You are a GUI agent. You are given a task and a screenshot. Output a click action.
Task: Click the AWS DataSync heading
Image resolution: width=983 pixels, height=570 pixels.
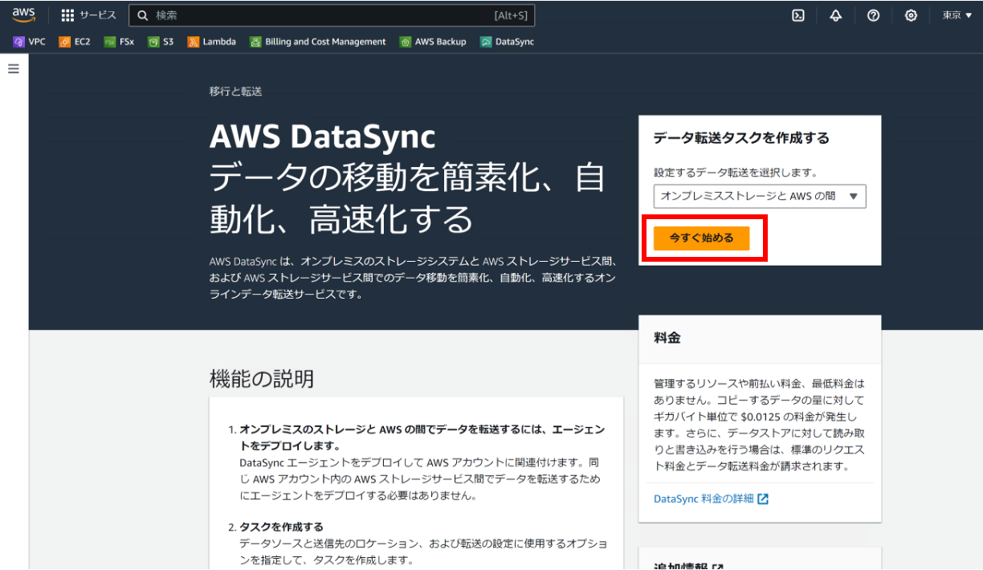click(322, 137)
